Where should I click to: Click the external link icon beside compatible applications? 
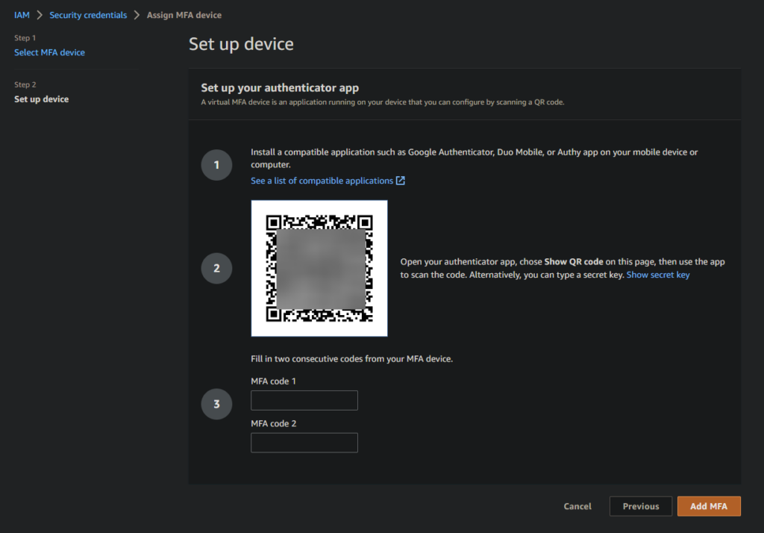(x=401, y=180)
